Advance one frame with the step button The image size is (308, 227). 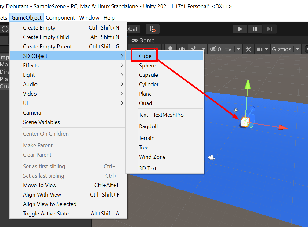click(x=270, y=29)
